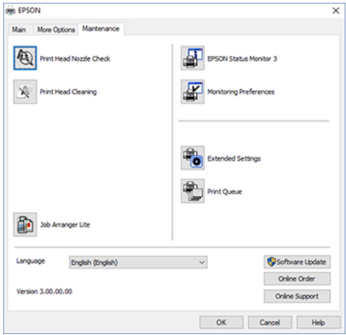The image size is (346, 335).
Task: Open the Job Arranger Lite icon
Action: click(25, 225)
